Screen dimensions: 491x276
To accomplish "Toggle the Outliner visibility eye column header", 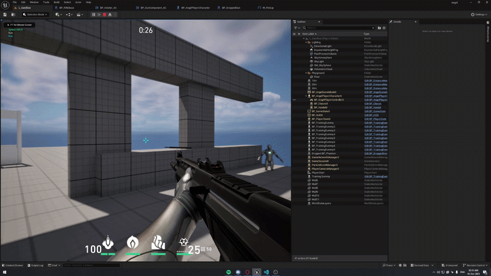I will [x=295, y=34].
